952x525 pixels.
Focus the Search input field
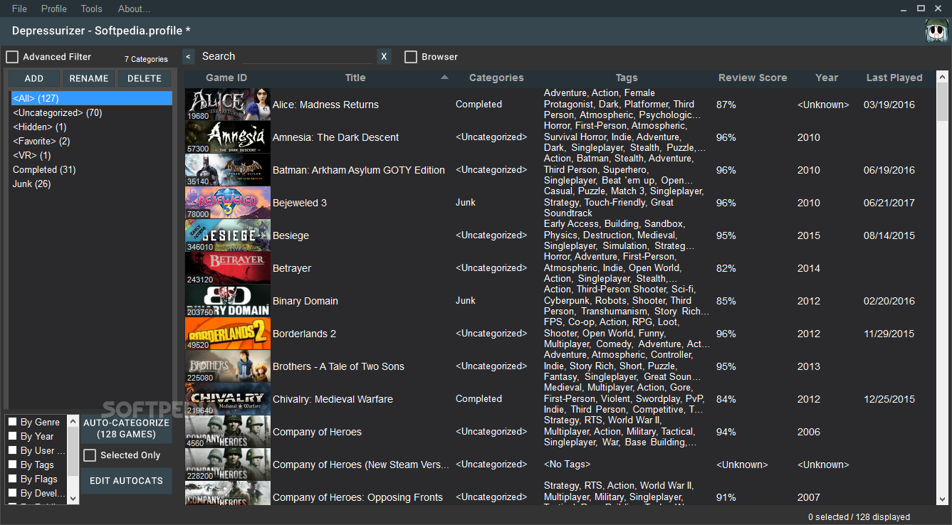pos(307,57)
